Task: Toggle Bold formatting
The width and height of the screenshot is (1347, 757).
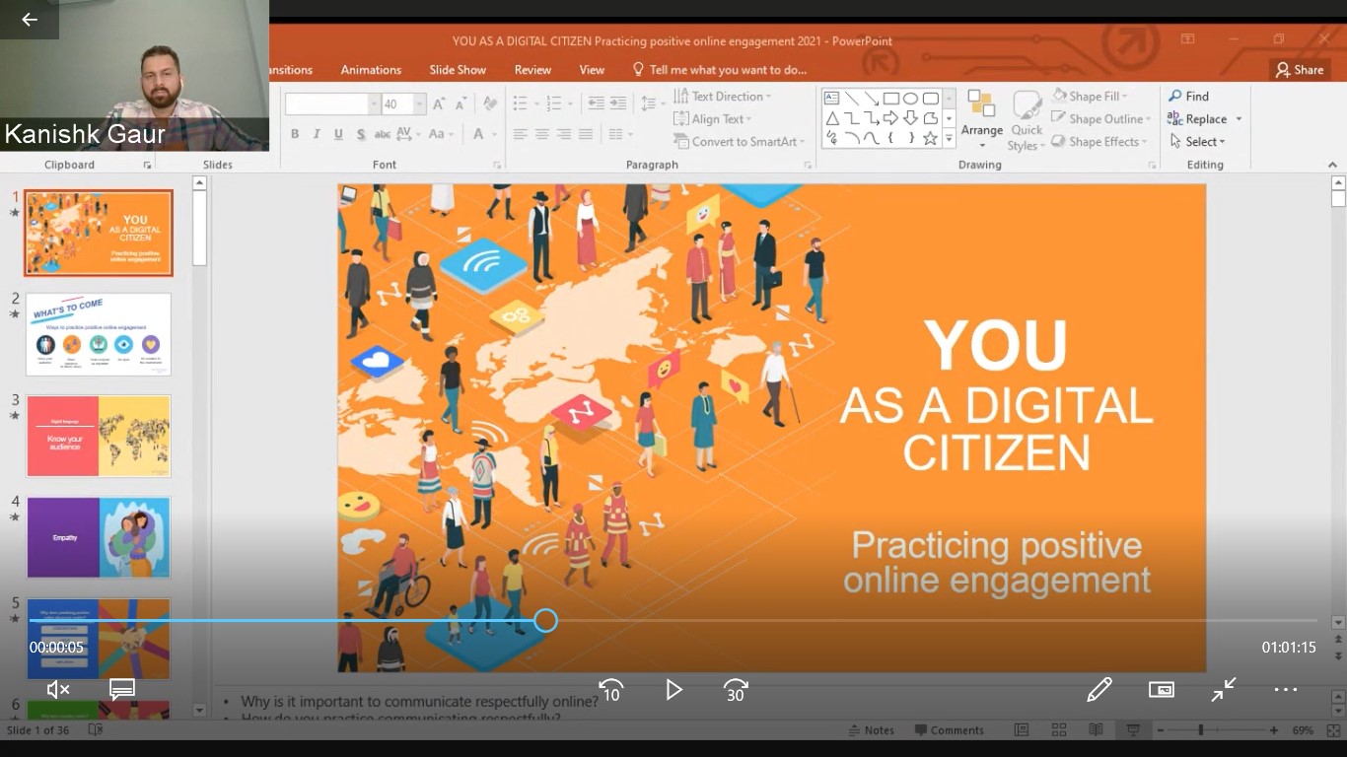Action: [x=295, y=134]
